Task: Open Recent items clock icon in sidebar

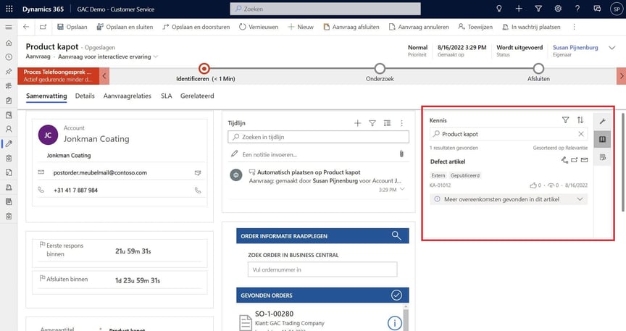Action: 9,57
